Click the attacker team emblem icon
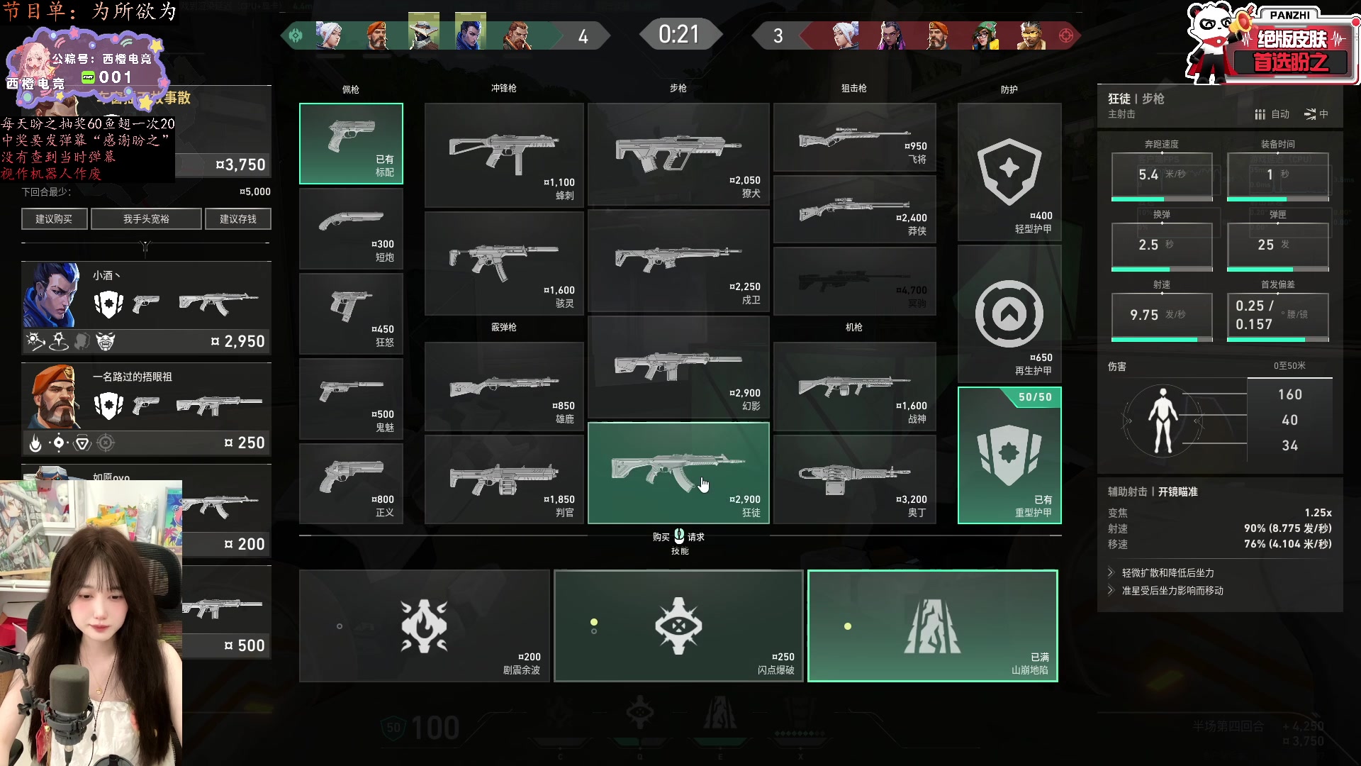The height and width of the screenshot is (766, 1361). [296, 35]
